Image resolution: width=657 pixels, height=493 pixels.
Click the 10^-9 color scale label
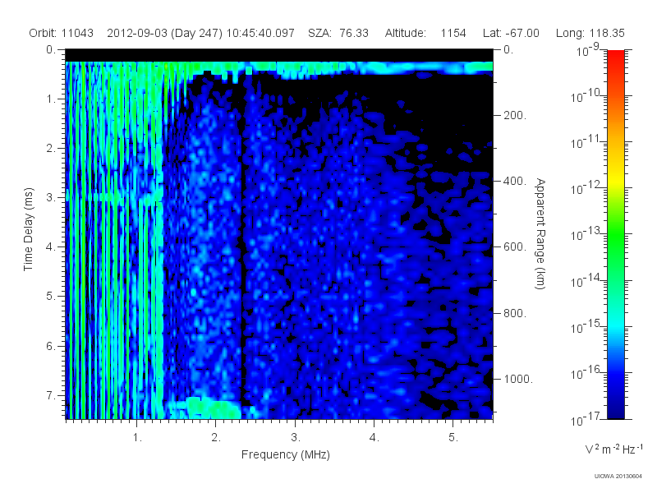tap(588, 51)
